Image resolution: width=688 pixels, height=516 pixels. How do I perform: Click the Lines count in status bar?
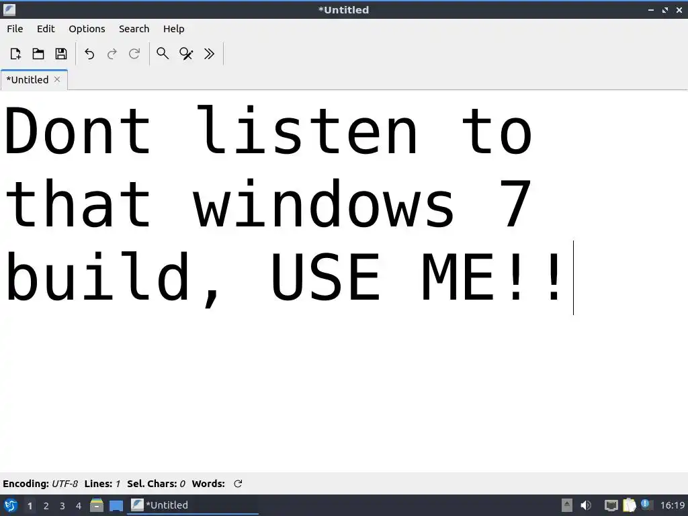click(x=102, y=484)
